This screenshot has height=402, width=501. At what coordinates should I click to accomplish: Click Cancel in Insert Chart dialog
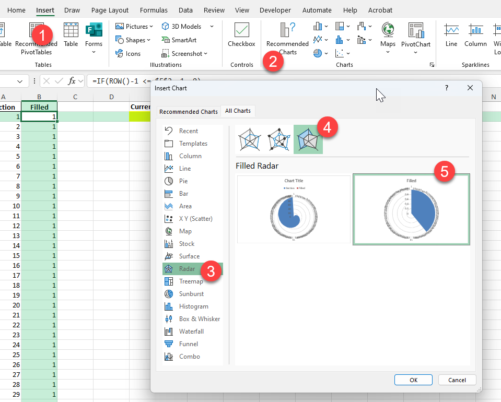[x=457, y=380]
